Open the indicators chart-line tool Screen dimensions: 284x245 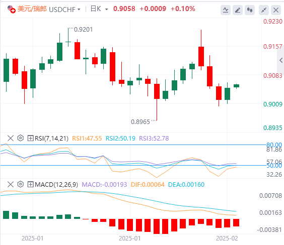(226, 10)
